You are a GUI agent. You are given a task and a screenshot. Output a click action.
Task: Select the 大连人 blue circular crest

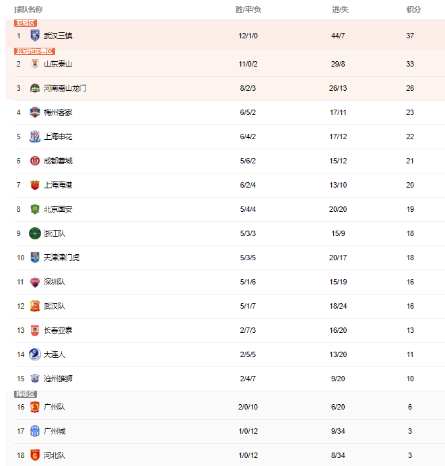[35, 354]
